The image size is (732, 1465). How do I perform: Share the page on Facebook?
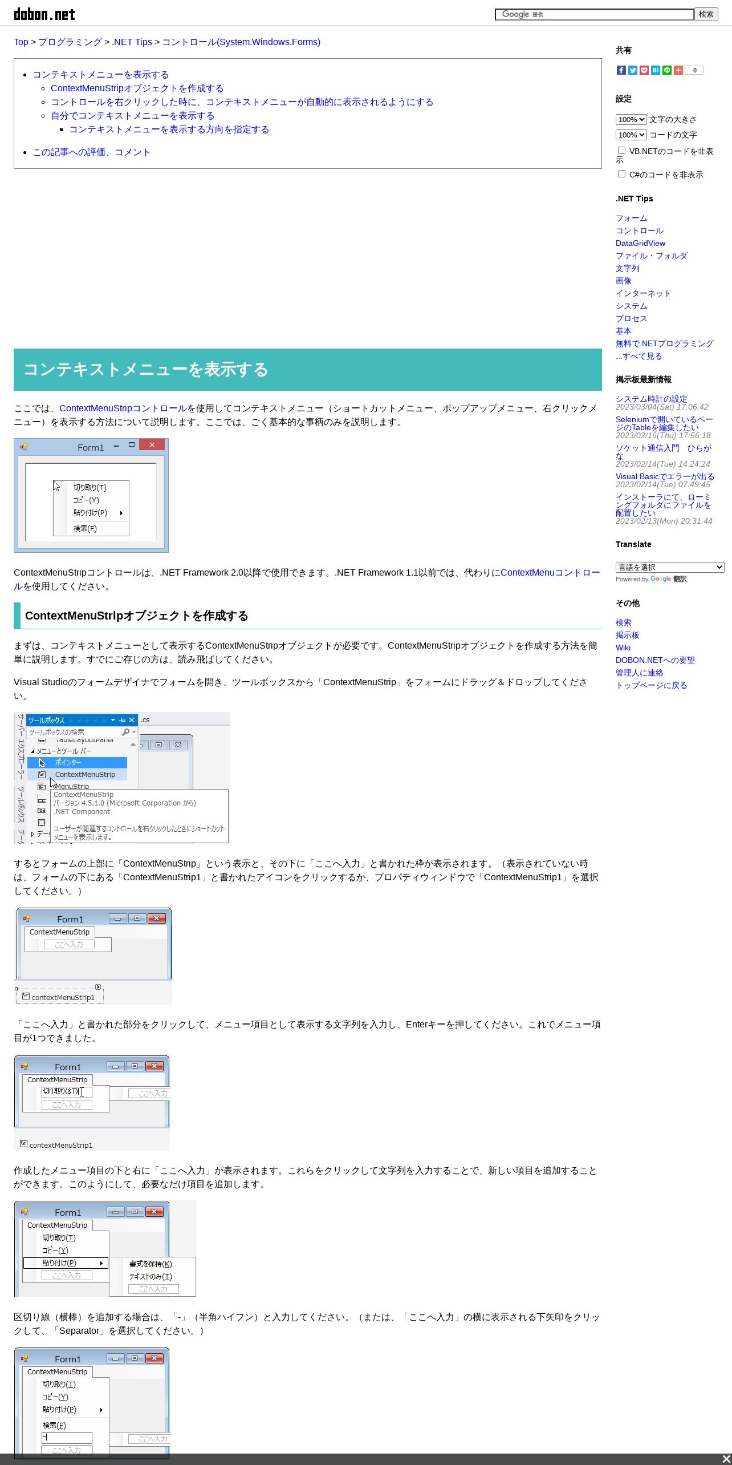click(x=621, y=70)
